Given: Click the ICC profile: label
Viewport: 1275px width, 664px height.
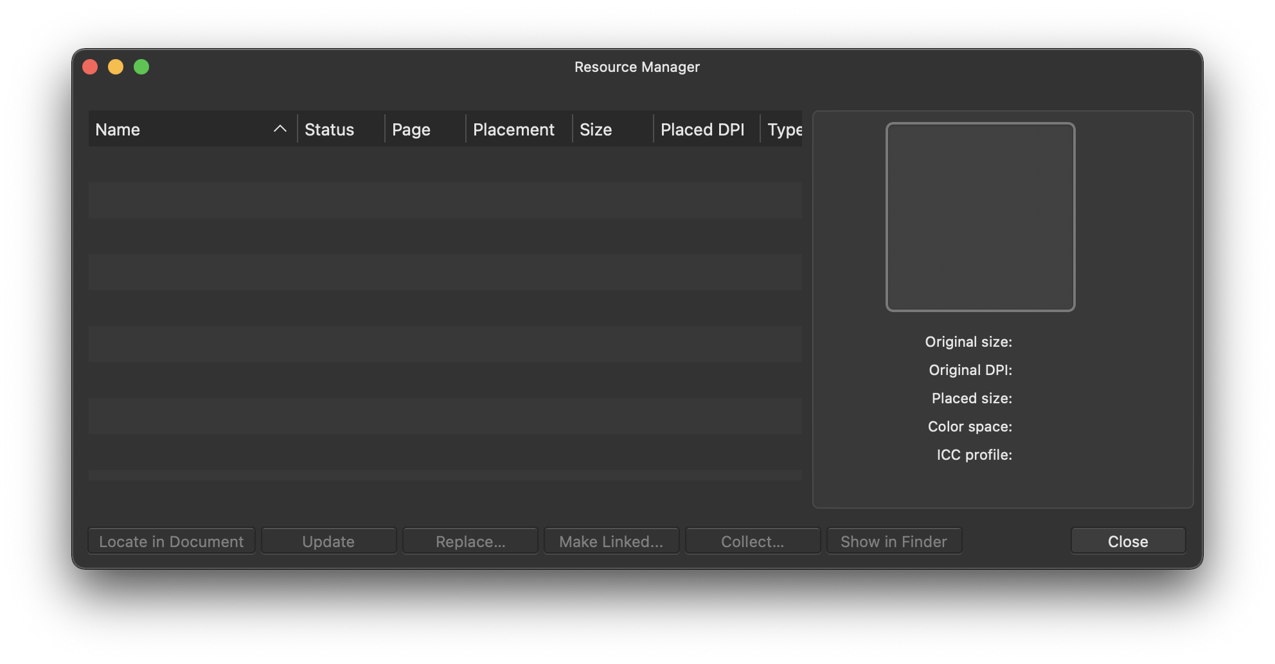Looking at the screenshot, I should tap(974, 455).
